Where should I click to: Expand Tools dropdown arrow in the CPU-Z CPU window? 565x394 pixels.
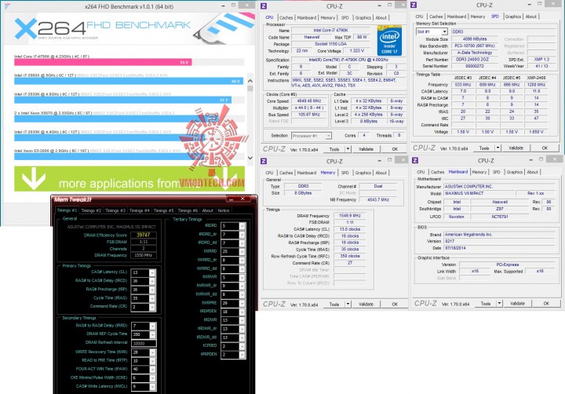click(348, 149)
